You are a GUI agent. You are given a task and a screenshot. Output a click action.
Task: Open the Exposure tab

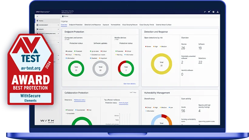106,25
